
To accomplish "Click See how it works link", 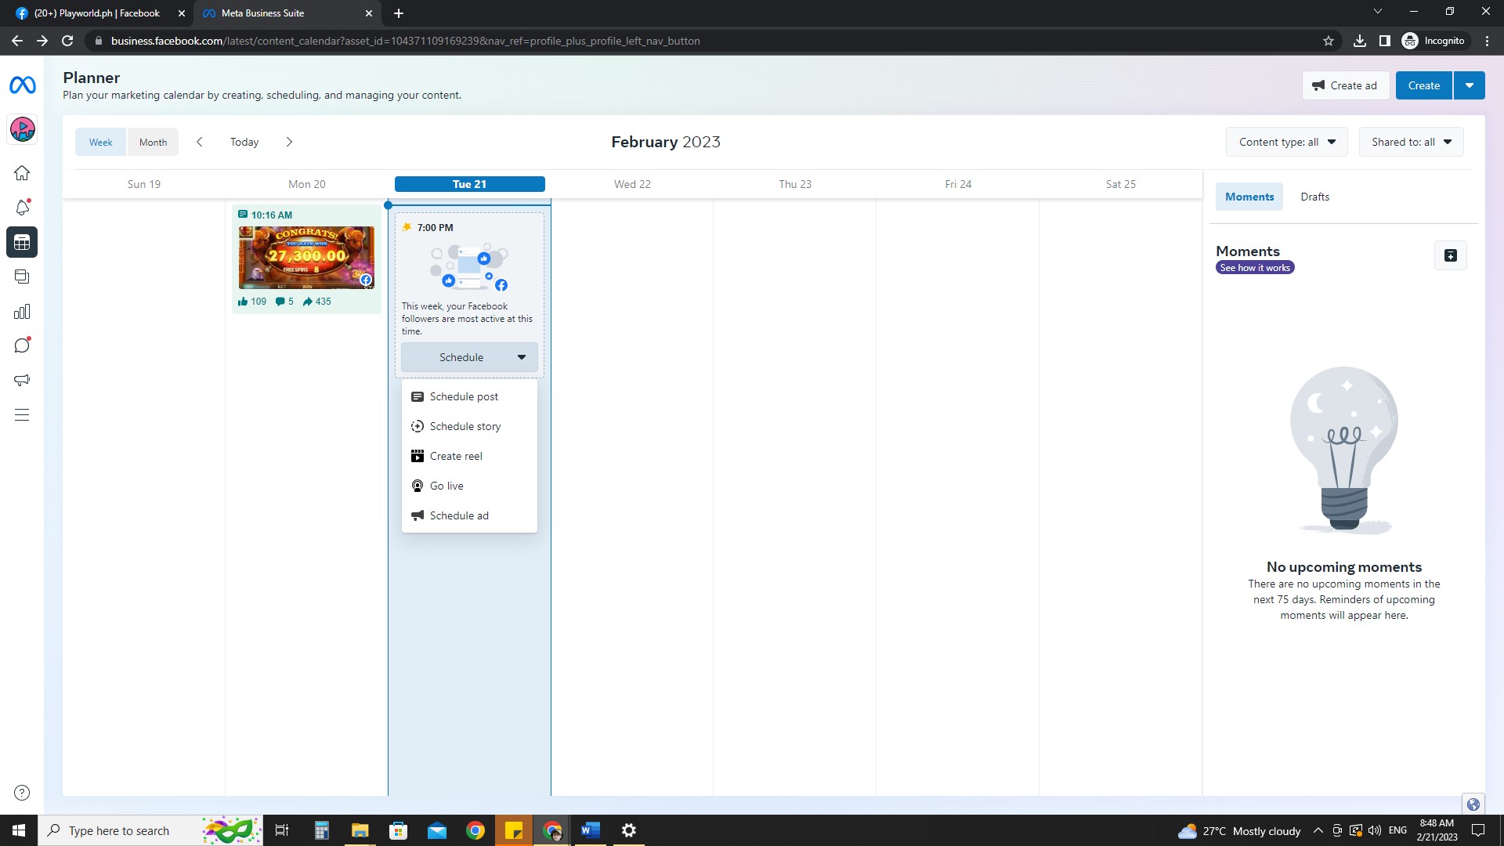I will tap(1254, 268).
